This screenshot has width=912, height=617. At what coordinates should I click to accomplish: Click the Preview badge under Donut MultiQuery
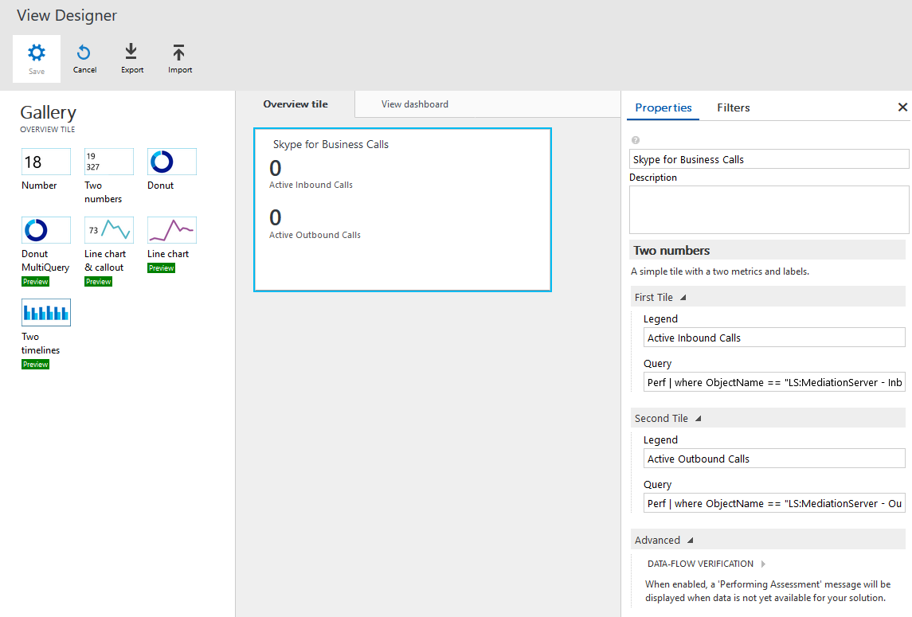[x=36, y=282]
